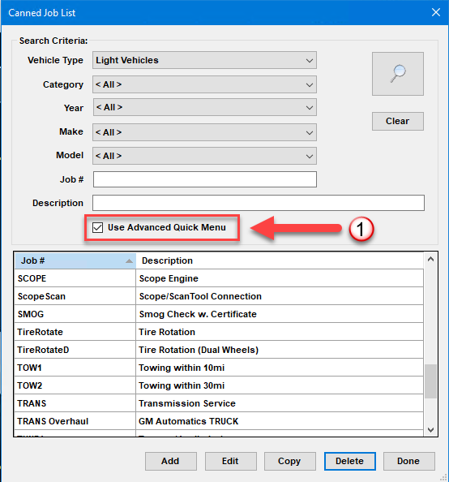Click the scroll down arrow in job list
The image size is (449, 482).
tap(430, 430)
